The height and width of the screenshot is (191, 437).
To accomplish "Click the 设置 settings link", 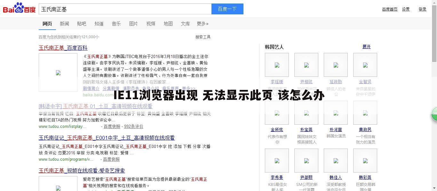I will 406,9.
